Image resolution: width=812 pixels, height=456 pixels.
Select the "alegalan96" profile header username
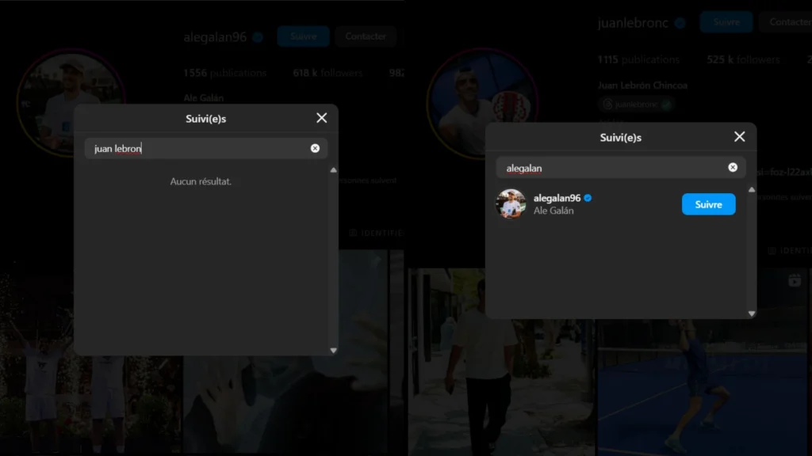click(215, 37)
